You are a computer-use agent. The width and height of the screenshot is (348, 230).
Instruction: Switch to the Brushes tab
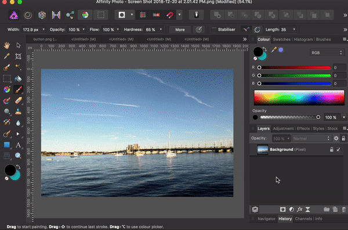323,39
